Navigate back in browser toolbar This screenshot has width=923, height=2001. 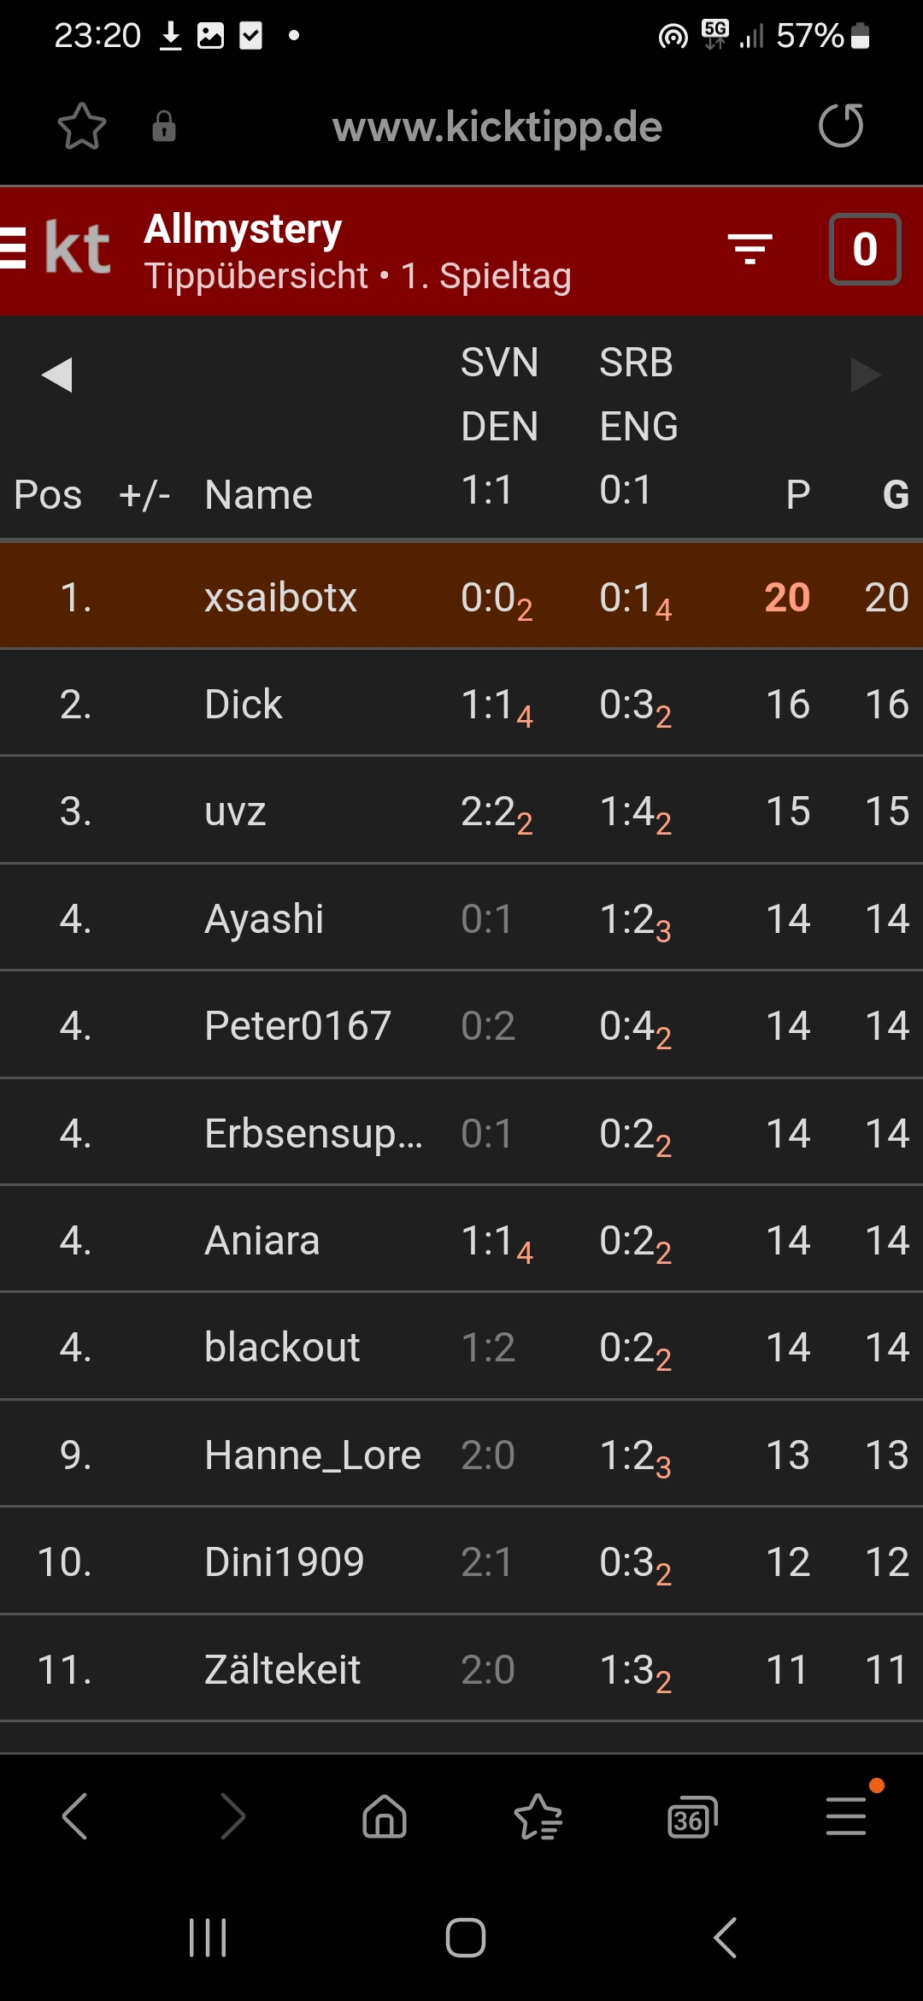75,1816
